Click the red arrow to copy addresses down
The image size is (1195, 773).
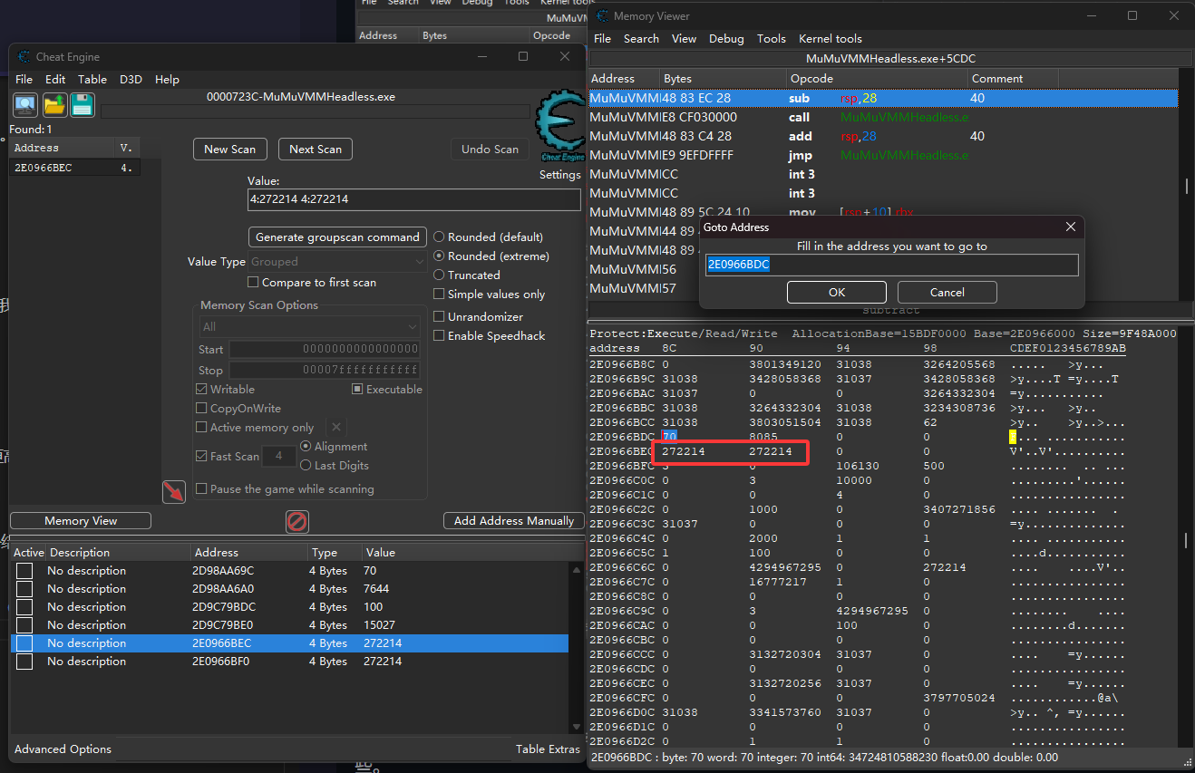tap(173, 492)
